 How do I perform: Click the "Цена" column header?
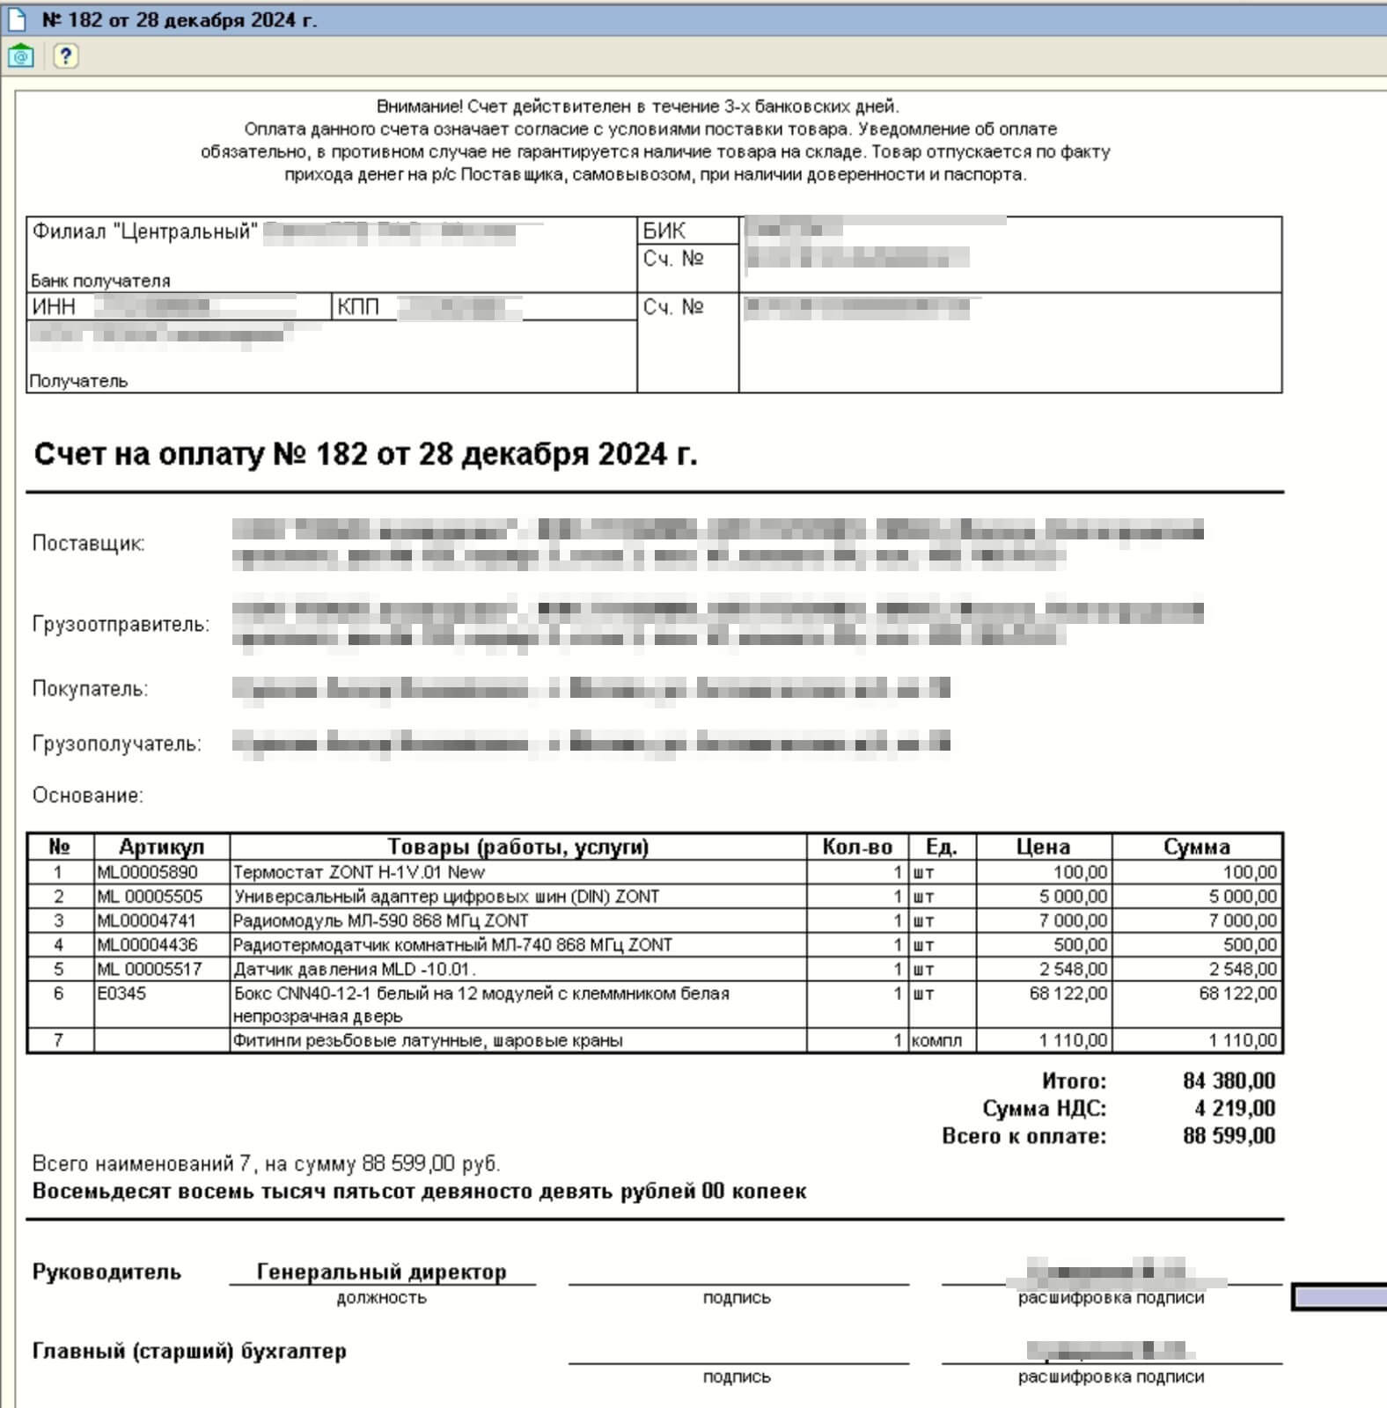coord(1043,847)
